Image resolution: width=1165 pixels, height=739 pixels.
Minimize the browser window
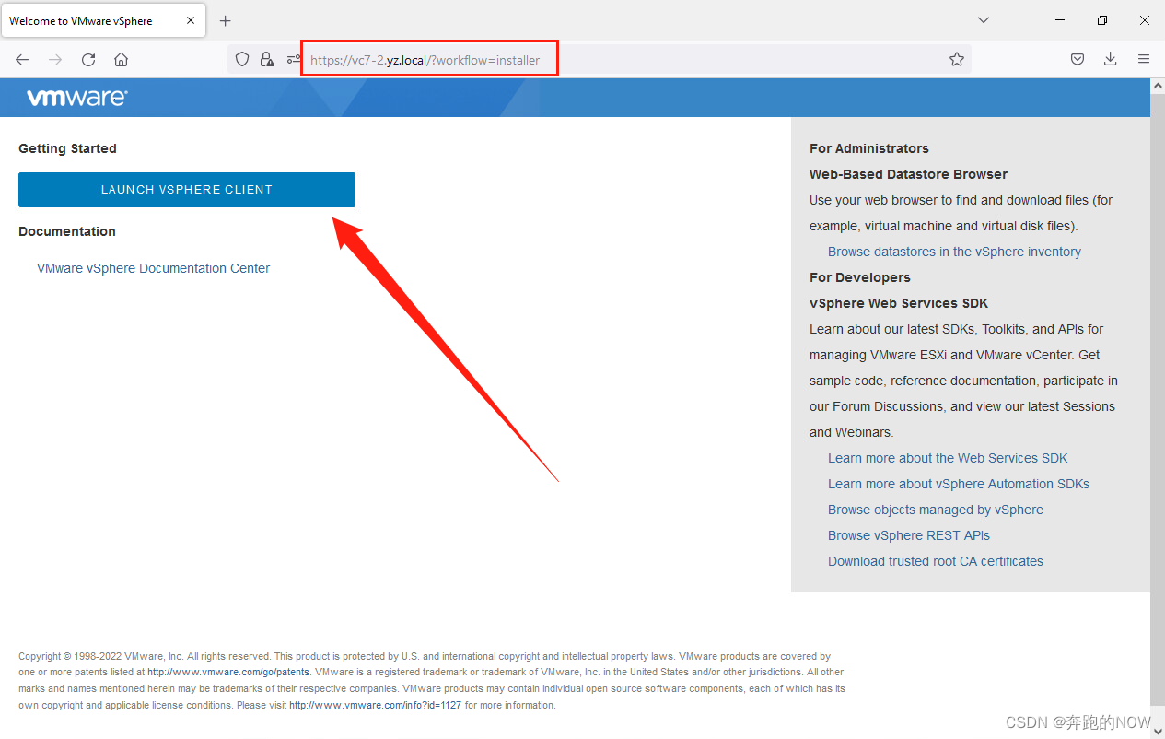(x=1061, y=20)
